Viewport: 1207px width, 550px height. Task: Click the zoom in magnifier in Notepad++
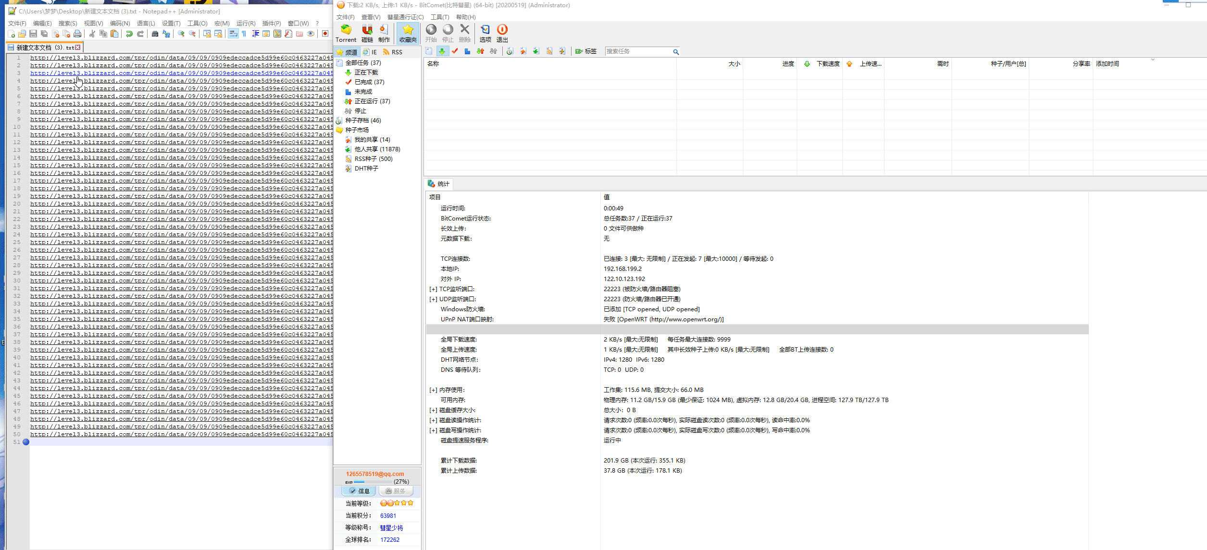[x=181, y=34]
